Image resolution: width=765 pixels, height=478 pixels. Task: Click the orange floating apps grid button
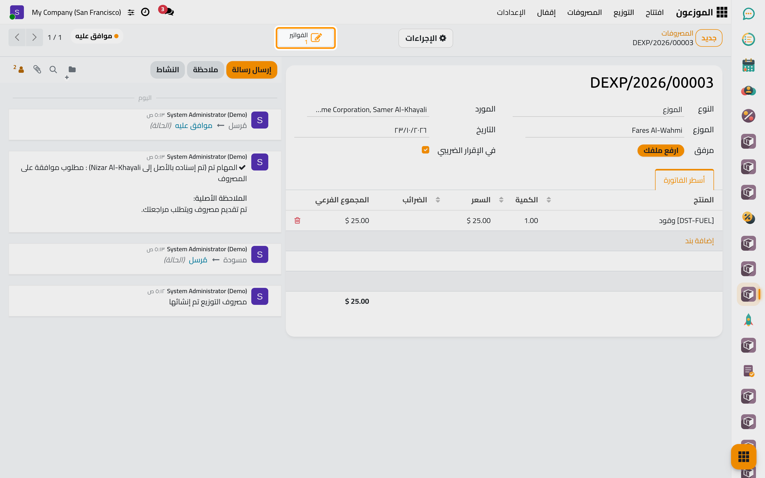pyautogui.click(x=743, y=456)
